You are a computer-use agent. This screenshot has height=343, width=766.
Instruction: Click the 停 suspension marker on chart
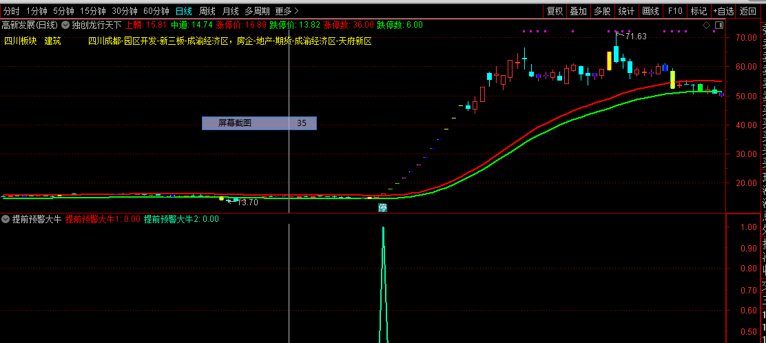coord(383,208)
